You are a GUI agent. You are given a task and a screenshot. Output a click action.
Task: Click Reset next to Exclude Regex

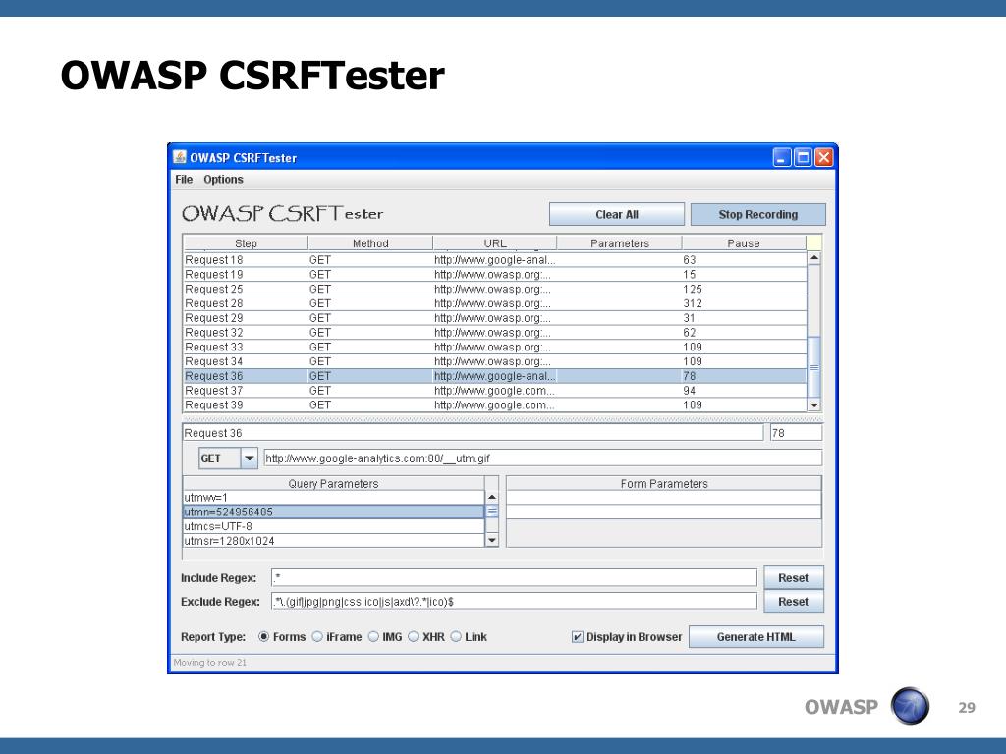point(794,602)
